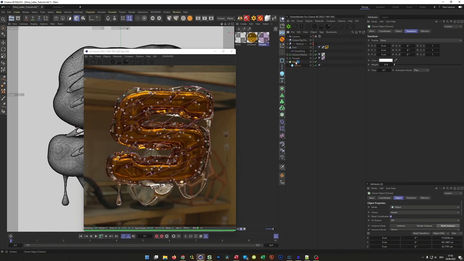Click the Reset Transform button
Screen dimensions: 464x261
(x=421, y=233)
